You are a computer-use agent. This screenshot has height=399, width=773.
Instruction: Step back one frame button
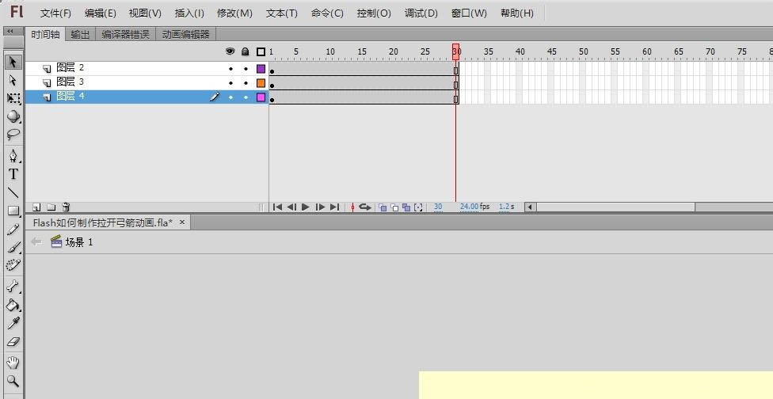pyautogui.click(x=291, y=207)
